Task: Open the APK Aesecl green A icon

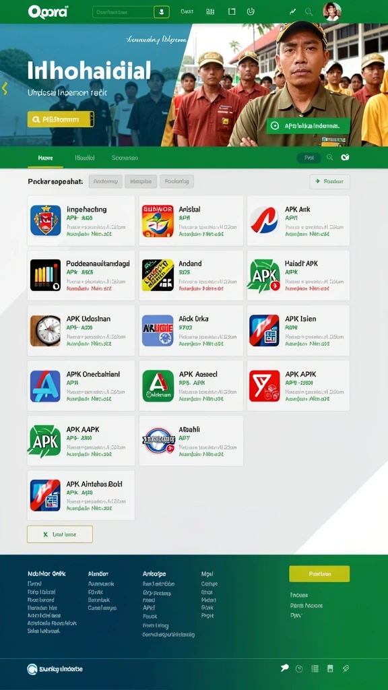Action: point(158,386)
